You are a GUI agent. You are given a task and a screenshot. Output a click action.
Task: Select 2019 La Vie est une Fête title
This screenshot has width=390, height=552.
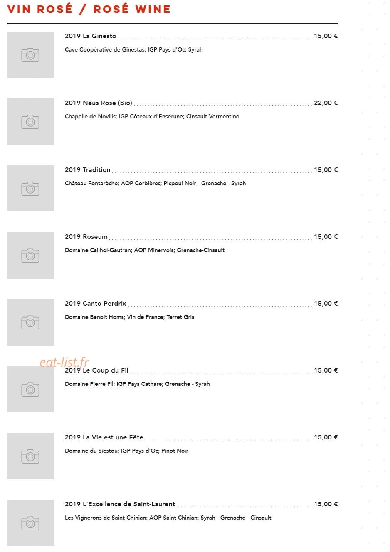click(104, 437)
